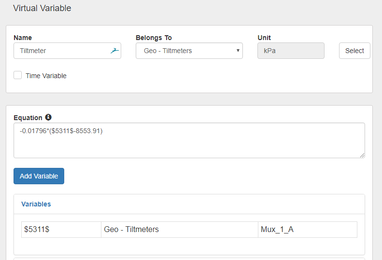The image size is (382, 260).
Task: Select the $5311$ variable cell
Action: pyautogui.click(x=61, y=230)
